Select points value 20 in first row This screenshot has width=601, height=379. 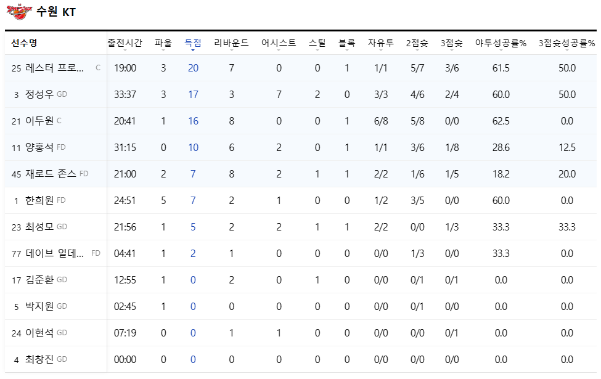point(193,68)
